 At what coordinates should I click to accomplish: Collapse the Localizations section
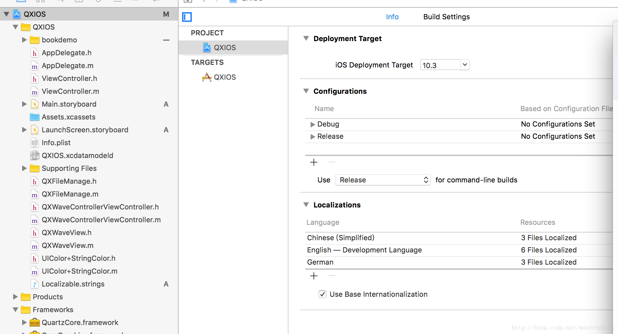point(306,205)
